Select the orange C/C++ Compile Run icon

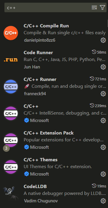pyautogui.click(x=11, y=33)
